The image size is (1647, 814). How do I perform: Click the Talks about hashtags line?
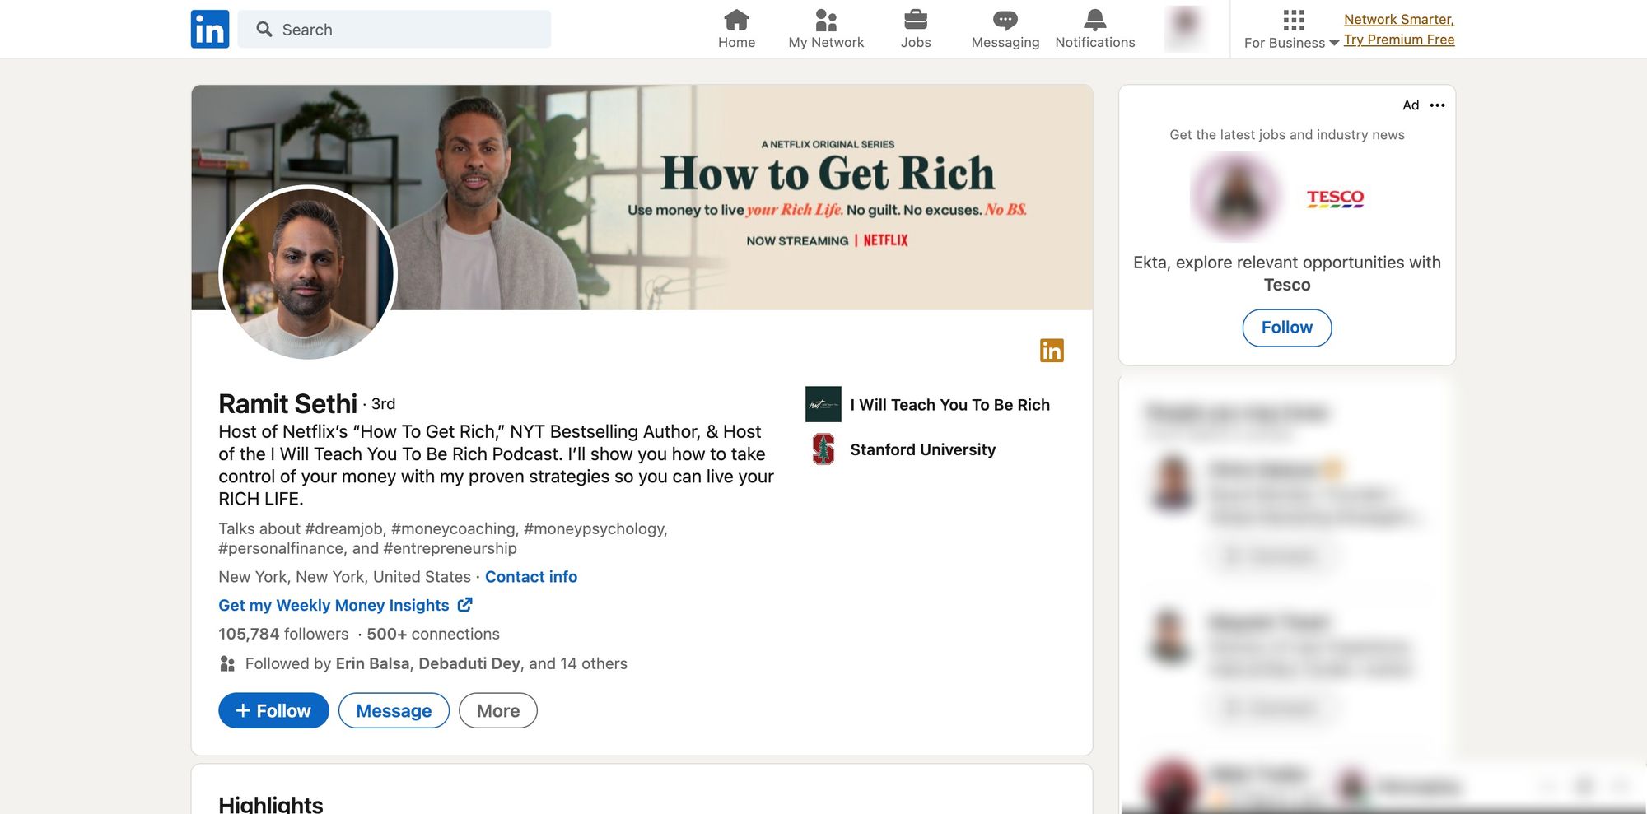(443, 538)
